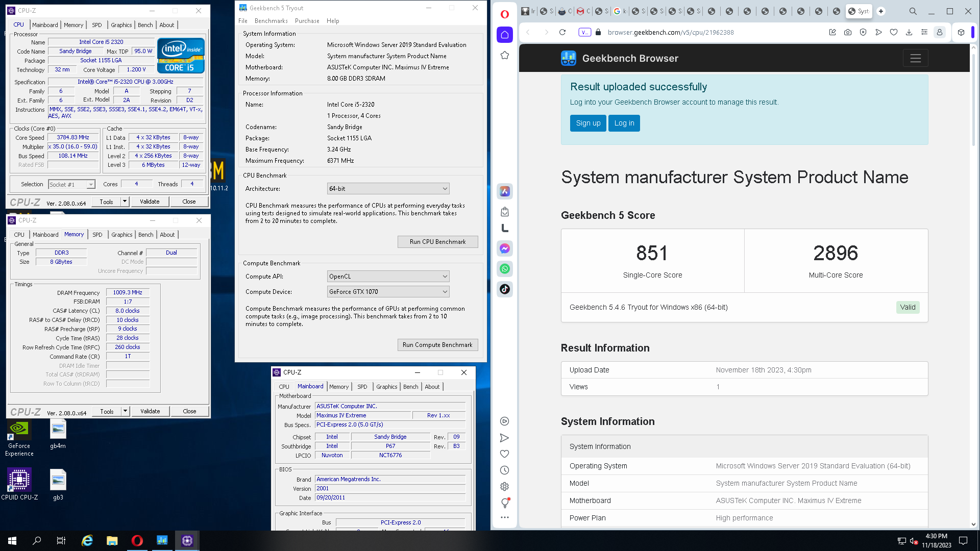The image size is (980, 551).
Task: Click Validate in top CPU-Z window
Action: [x=150, y=202]
